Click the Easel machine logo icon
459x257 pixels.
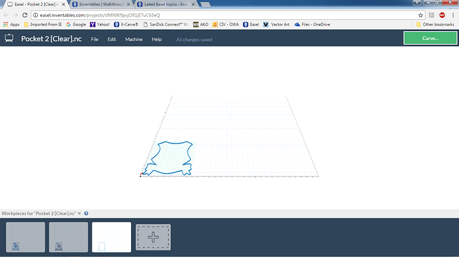pos(9,39)
